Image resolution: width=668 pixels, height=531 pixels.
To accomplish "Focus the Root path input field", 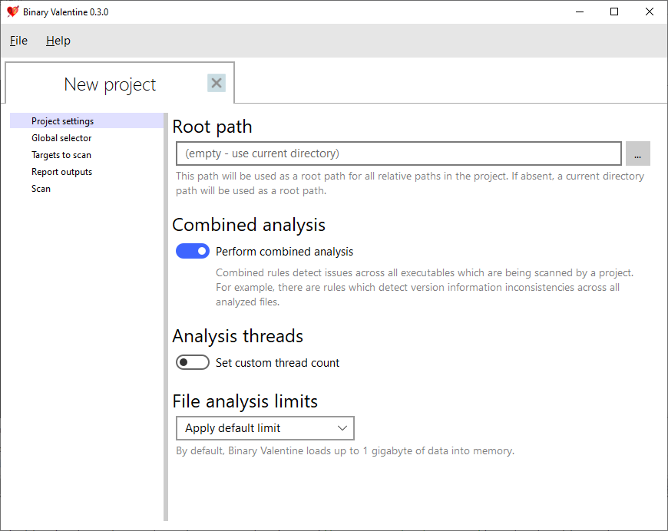I will coord(398,153).
